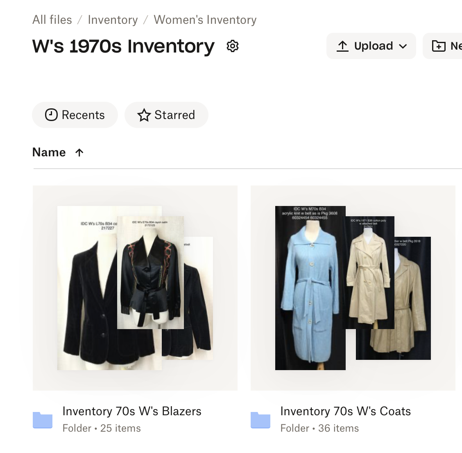Viewport: 462px width, 453px height.
Task: Toggle name sort direction arrow
Action: click(x=79, y=153)
